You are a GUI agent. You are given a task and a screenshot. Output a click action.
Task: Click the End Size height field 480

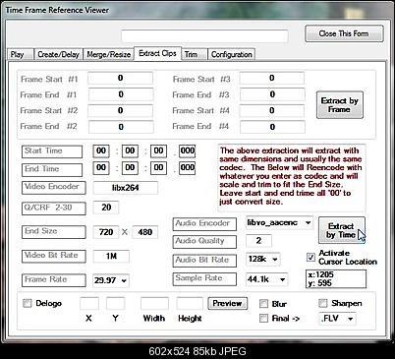click(x=145, y=232)
